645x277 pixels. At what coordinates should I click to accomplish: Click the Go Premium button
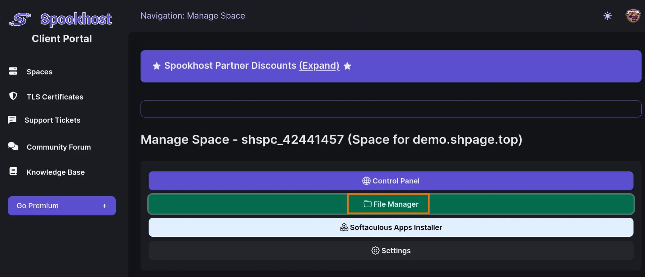pyautogui.click(x=62, y=206)
